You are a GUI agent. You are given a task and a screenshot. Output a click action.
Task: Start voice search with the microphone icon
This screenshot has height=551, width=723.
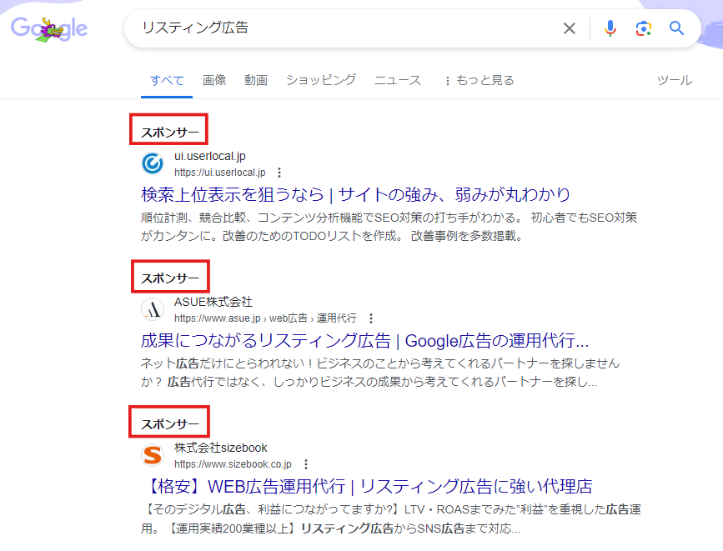coord(610,28)
